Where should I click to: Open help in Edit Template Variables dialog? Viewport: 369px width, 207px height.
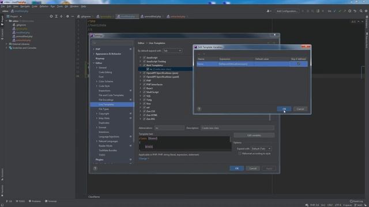pyautogui.click(x=199, y=109)
